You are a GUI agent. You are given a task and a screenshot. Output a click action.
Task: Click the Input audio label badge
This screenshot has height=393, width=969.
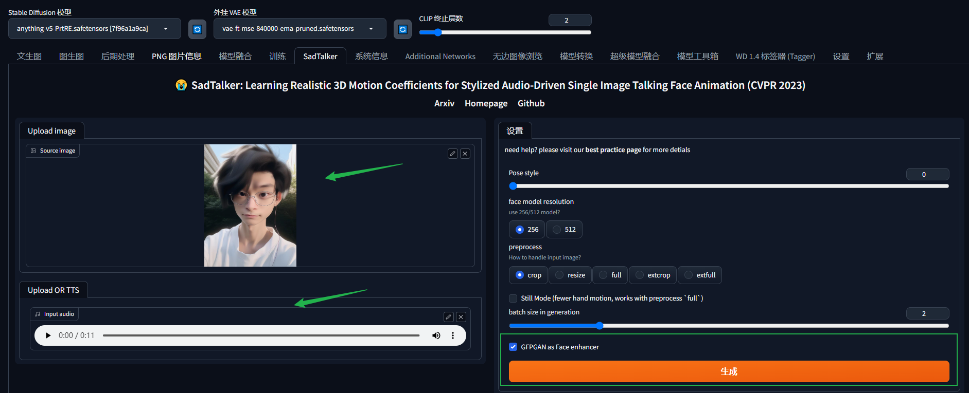(x=55, y=314)
